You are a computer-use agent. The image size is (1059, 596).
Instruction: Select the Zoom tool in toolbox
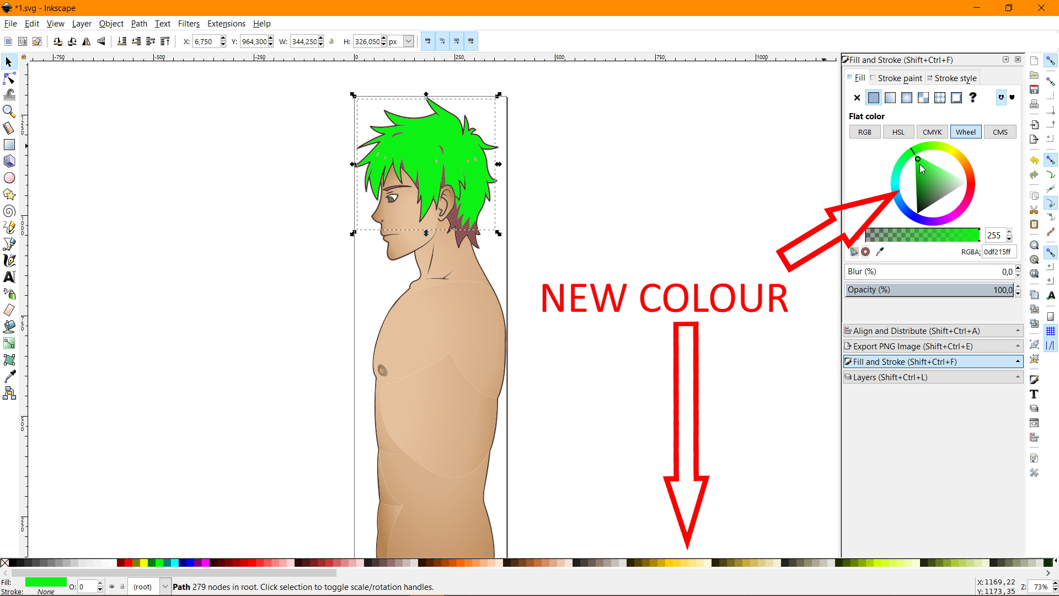pos(9,111)
